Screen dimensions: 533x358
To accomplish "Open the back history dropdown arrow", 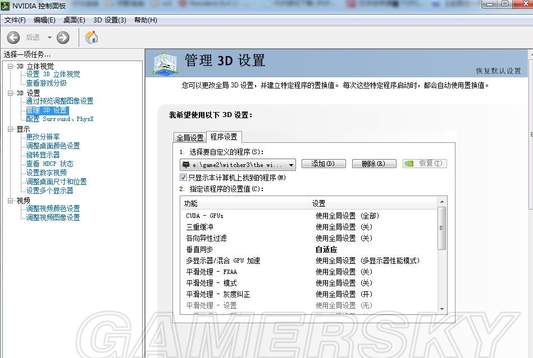I will tap(49, 38).
